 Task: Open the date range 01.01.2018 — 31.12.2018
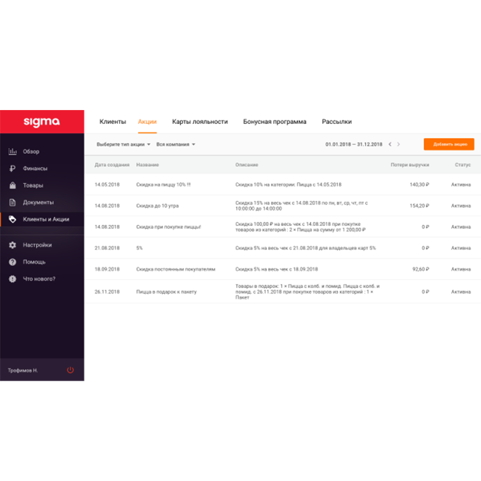pos(354,144)
